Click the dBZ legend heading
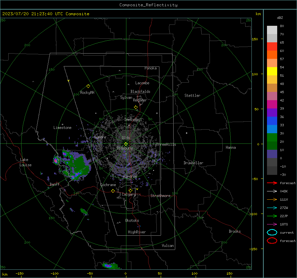 280,18
